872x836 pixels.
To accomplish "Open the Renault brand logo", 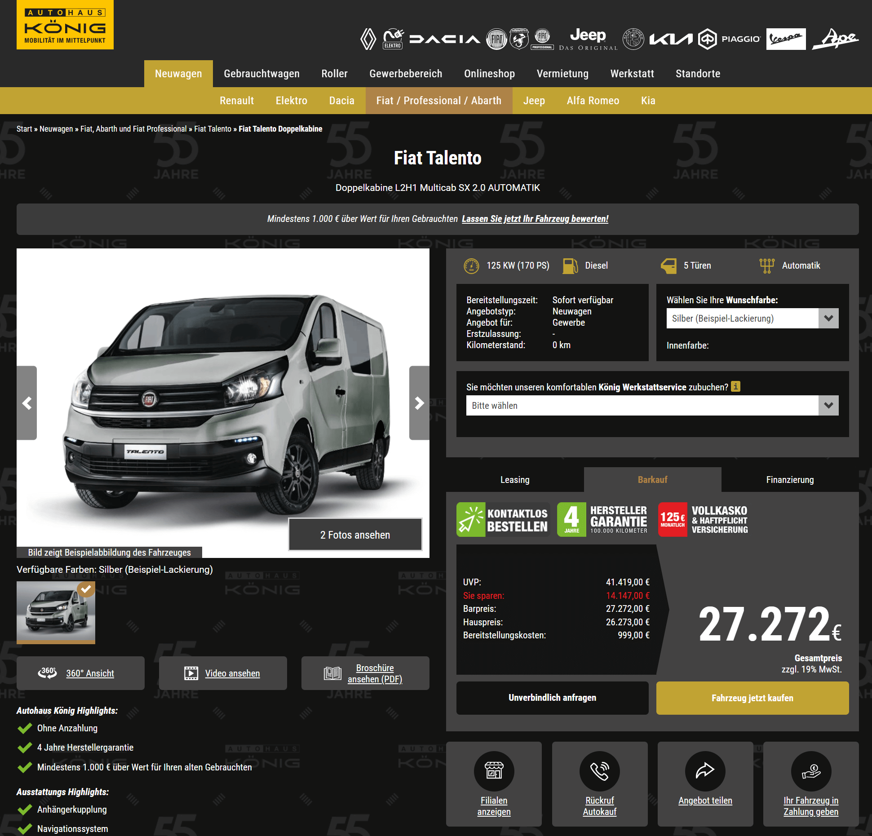I will pyautogui.click(x=368, y=39).
